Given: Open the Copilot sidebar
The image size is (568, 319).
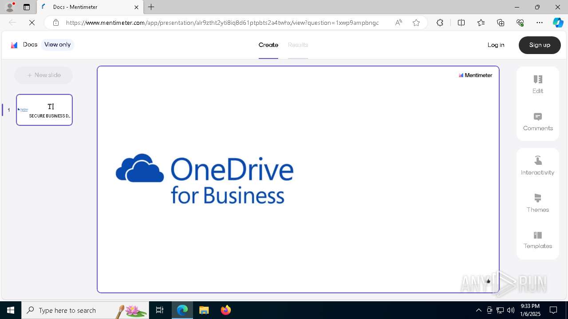Looking at the screenshot, I should click(558, 23).
